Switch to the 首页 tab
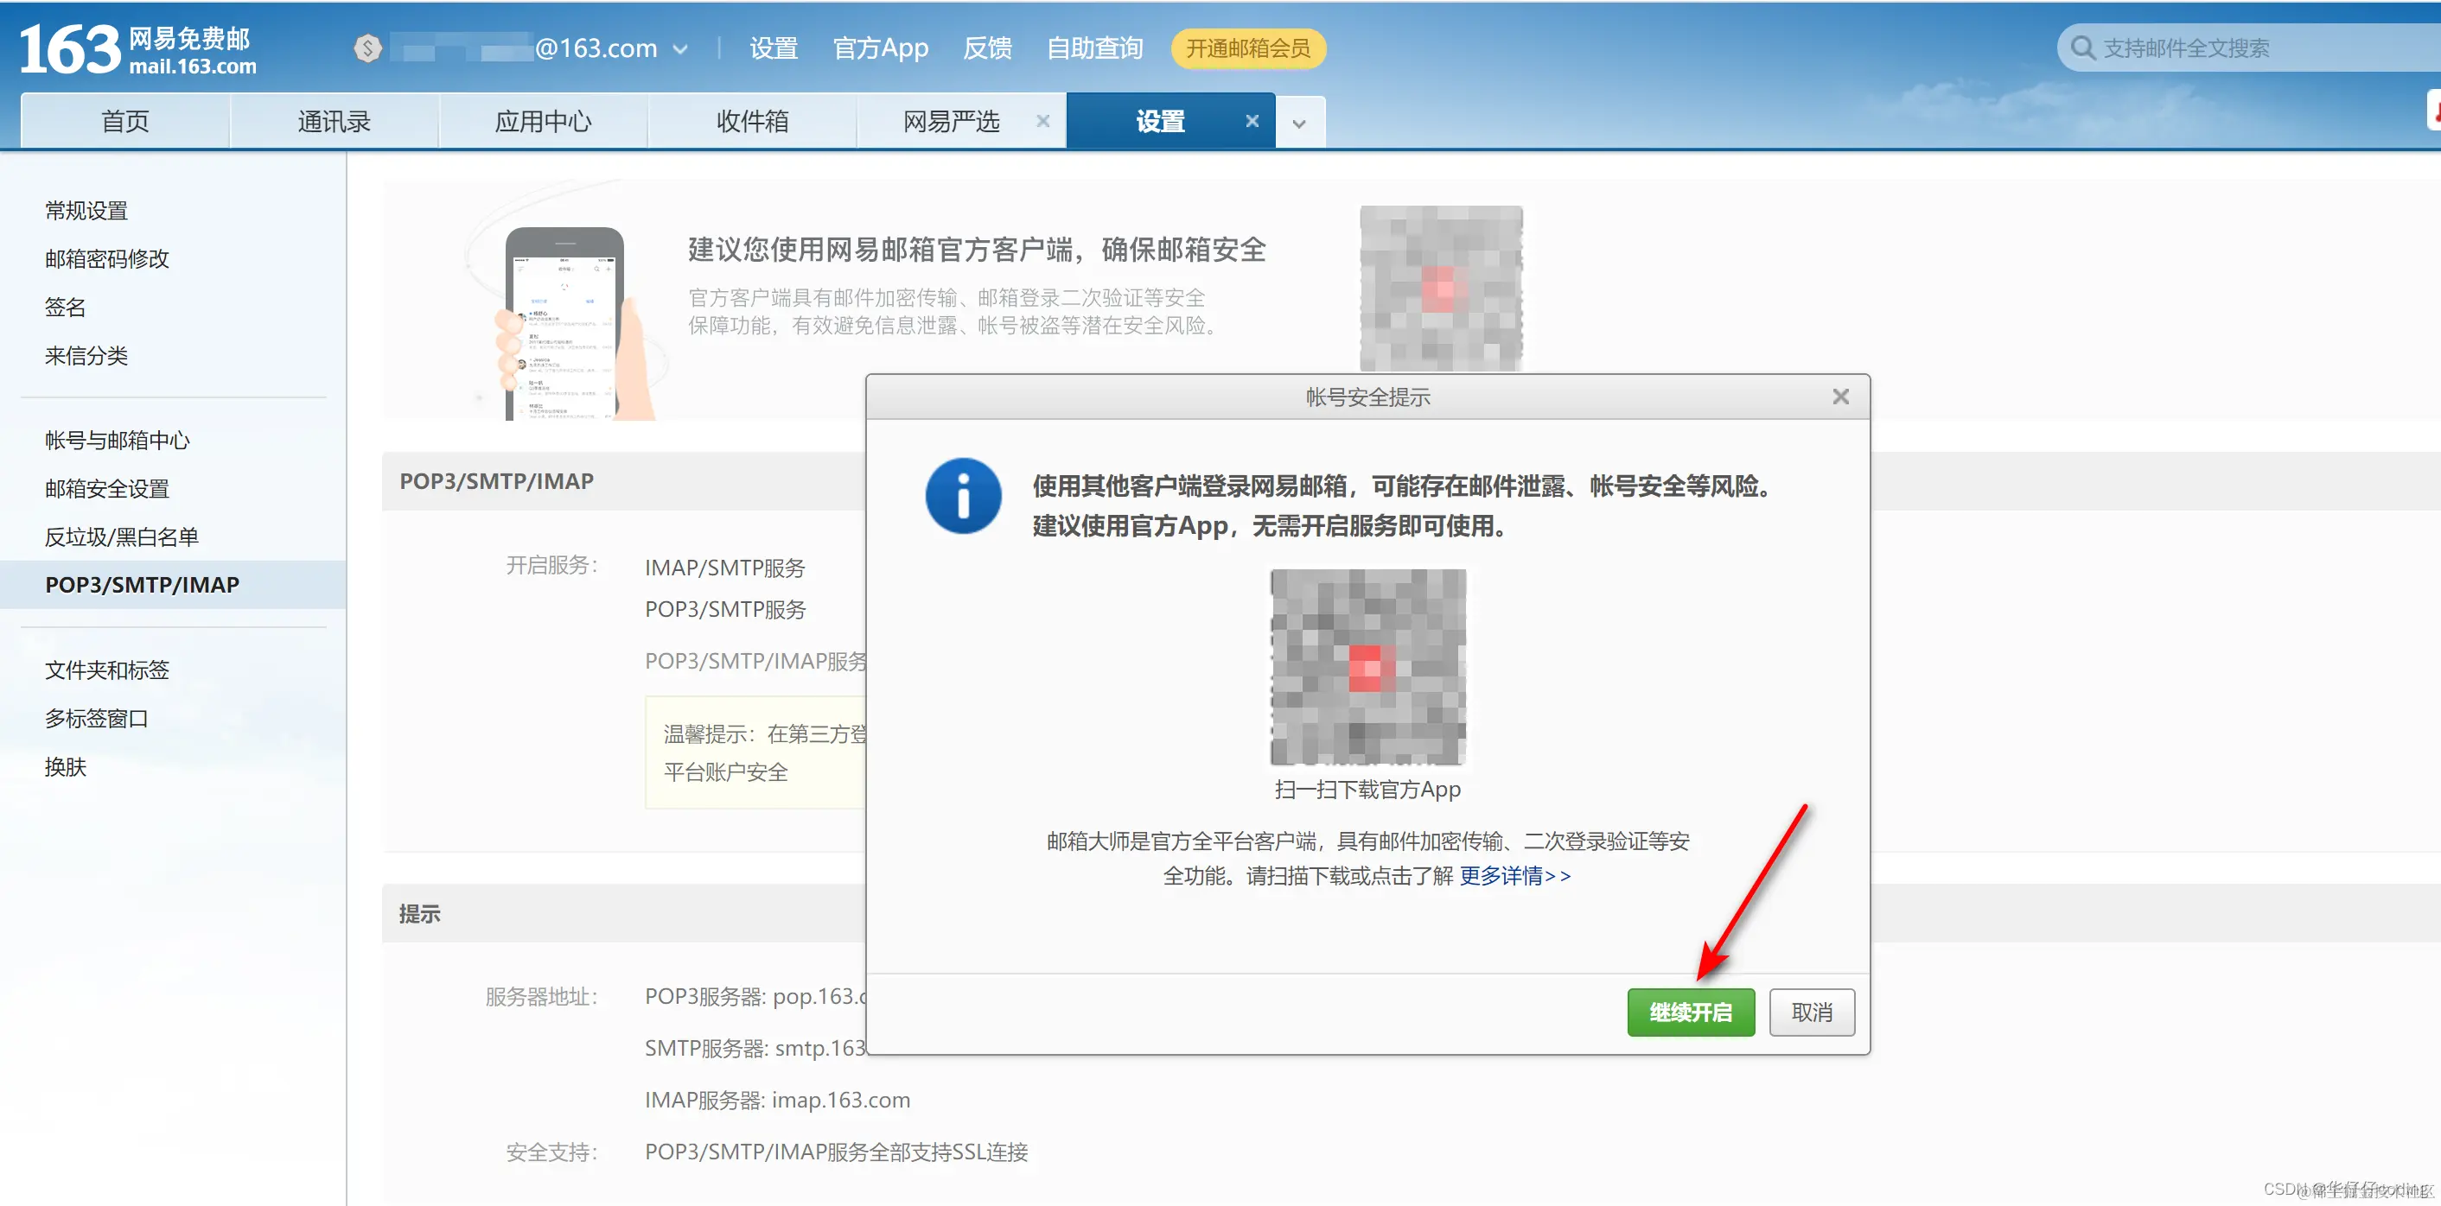The width and height of the screenshot is (2441, 1206). [x=124, y=120]
